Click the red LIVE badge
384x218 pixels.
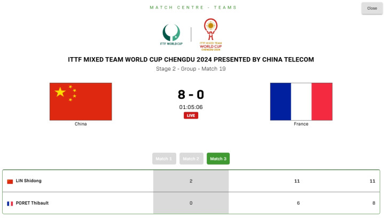pyautogui.click(x=191, y=115)
